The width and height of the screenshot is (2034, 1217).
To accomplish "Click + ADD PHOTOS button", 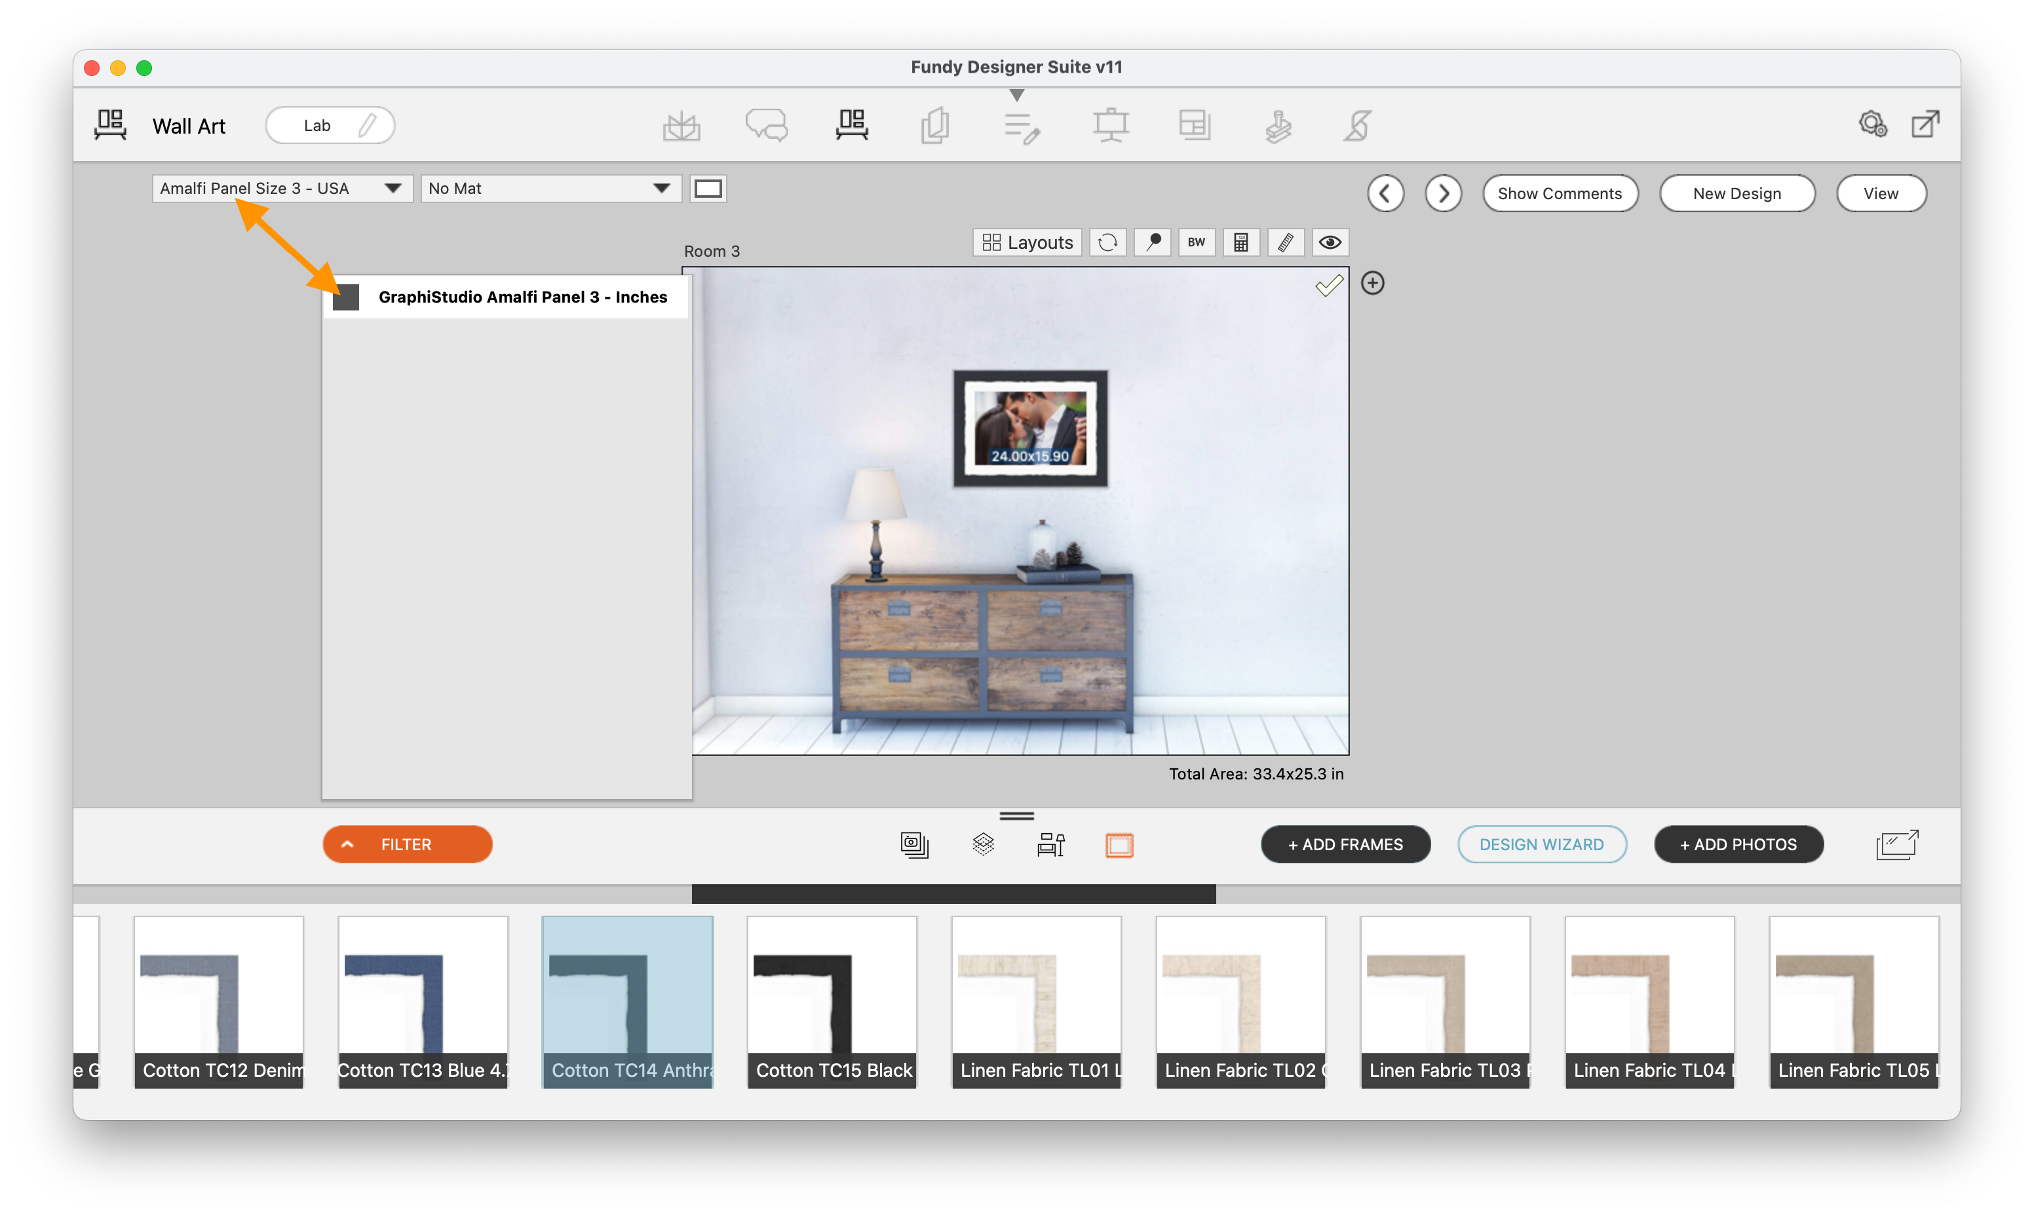I will (x=1738, y=845).
